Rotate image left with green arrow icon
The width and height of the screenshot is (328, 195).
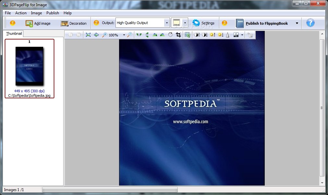155,35
